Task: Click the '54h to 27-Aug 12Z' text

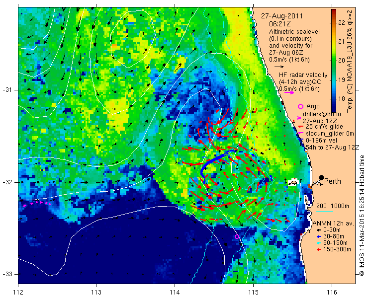Action: click(x=333, y=148)
